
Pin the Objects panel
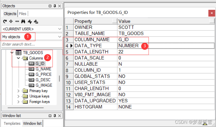pos(55,6)
